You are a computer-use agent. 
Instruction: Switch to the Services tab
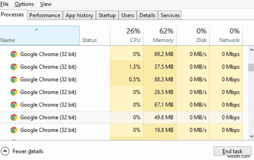[x=170, y=15]
